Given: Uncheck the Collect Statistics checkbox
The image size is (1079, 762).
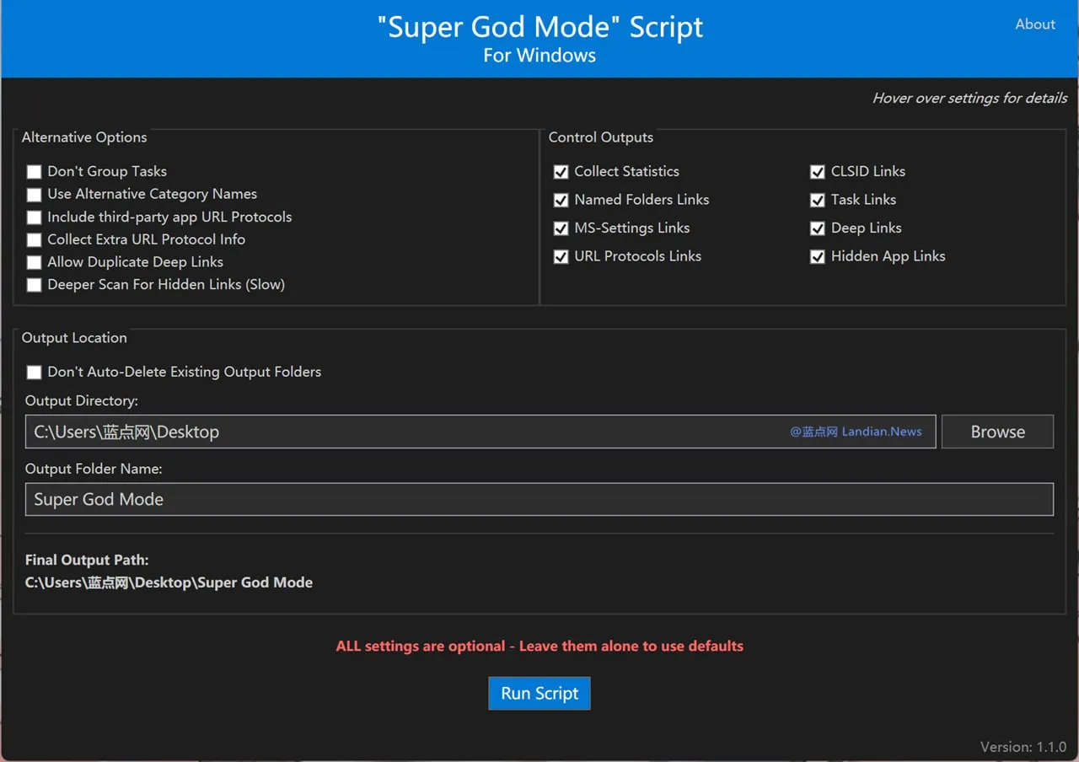Looking at the screenshot, I should [x=561, y=172].
